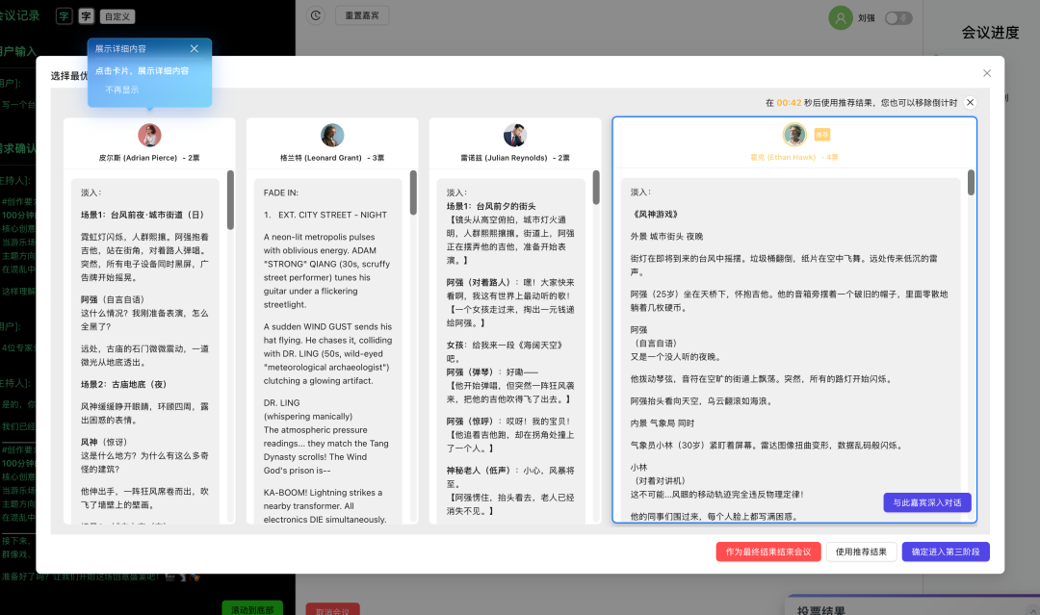This screenshot has width=1040, height=615.
Task: Click Adrian Pierce's avatar
Action: pos(149,135)
